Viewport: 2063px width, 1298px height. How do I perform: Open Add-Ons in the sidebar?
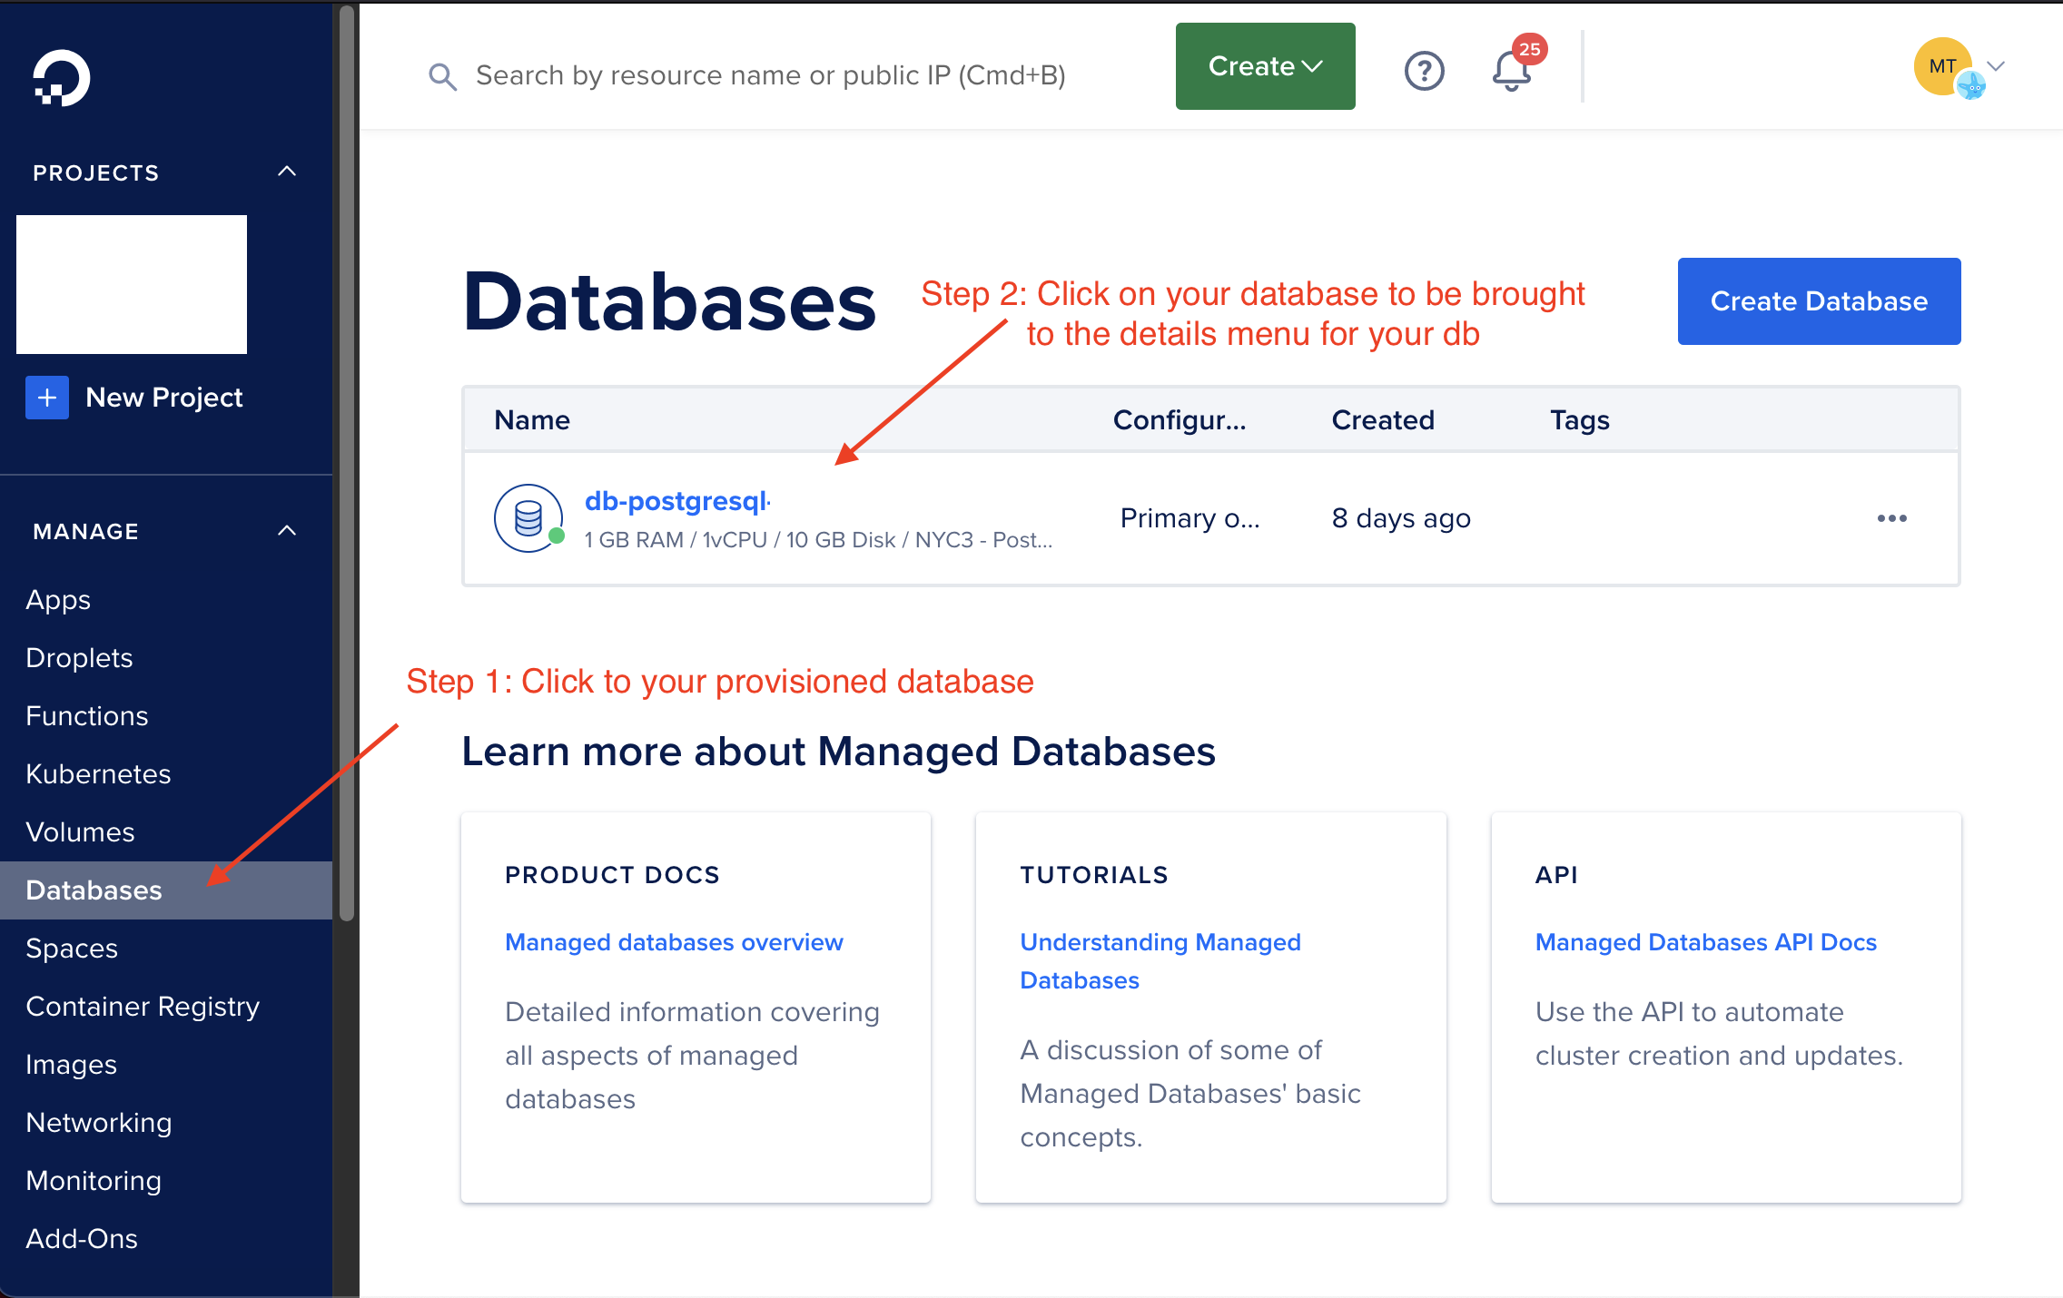click(82, 1239)
